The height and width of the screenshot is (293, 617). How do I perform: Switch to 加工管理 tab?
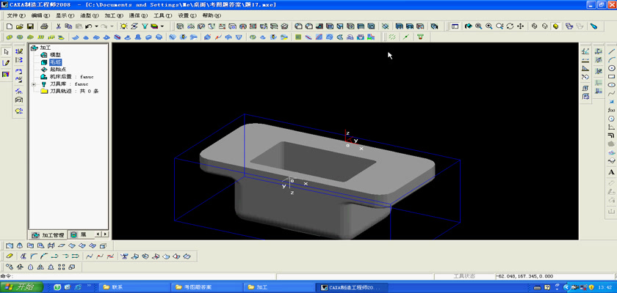[x=48, y=235]
